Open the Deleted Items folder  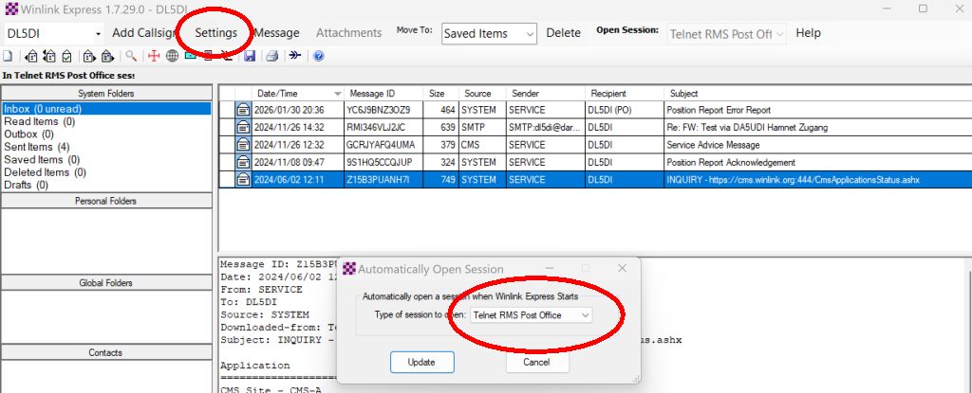click(44, 172)
